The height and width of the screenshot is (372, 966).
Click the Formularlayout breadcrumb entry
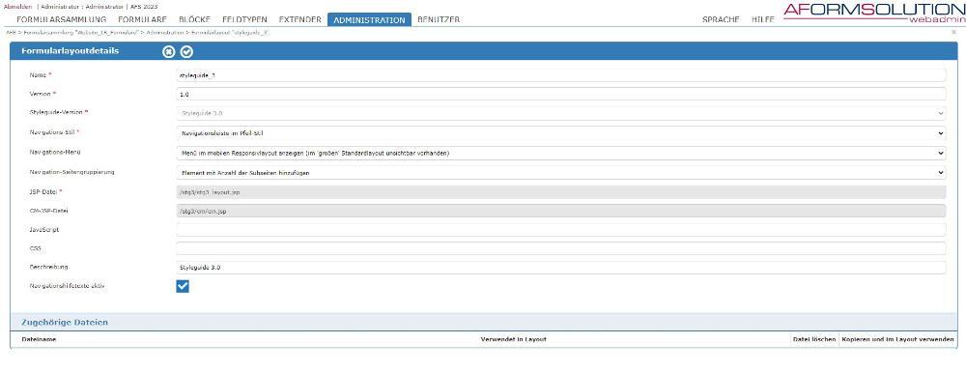click(230, 32)
